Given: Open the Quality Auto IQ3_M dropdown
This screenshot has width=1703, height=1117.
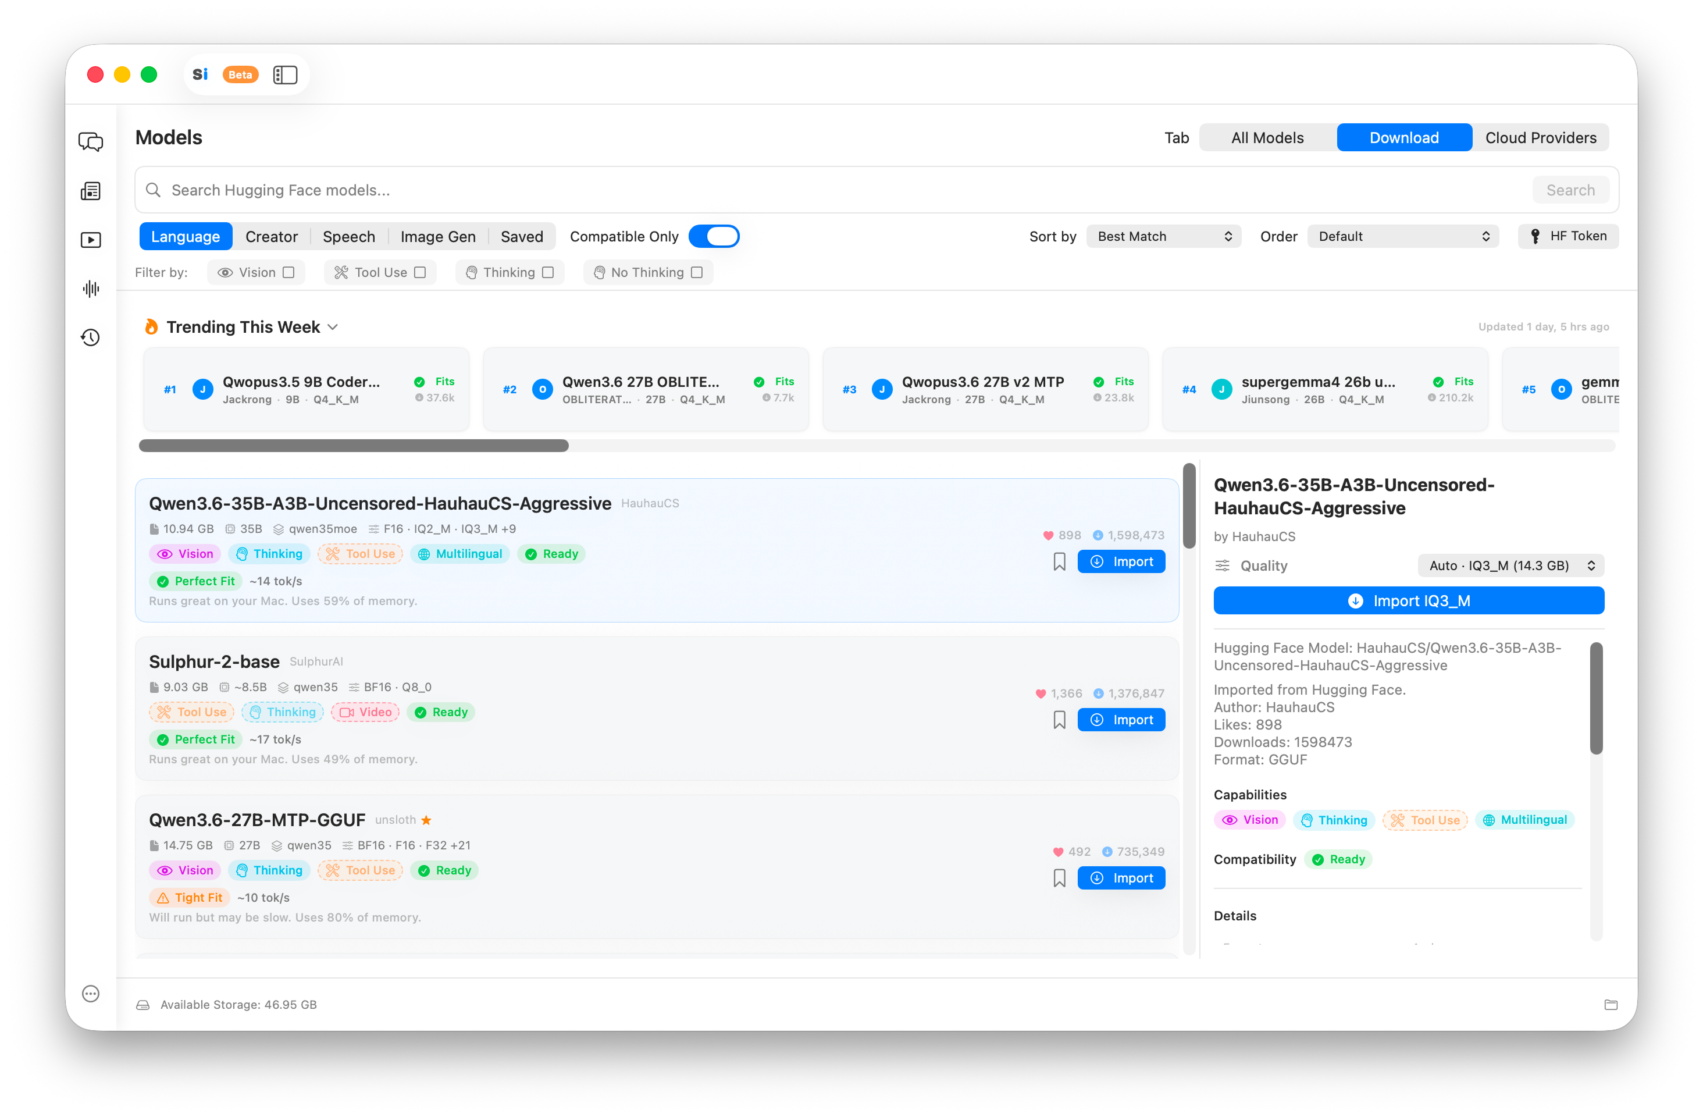Looking at the screenshot, I should click(x=1510, y=565).
